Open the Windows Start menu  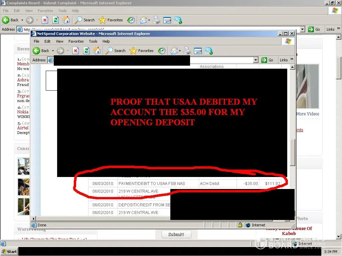[9, 252]
